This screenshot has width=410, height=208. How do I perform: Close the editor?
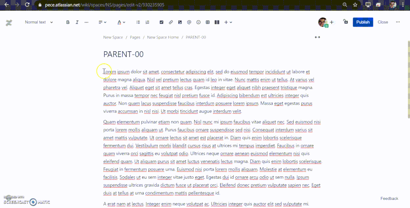coord(383,22)
